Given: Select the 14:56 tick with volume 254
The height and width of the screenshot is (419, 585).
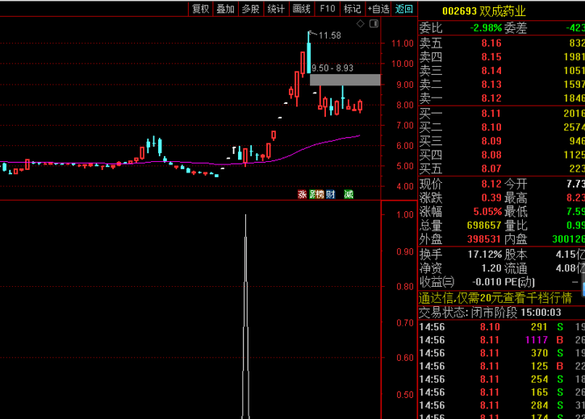Looking at the screenshot, I should pyautogui.click(x=501, y=380).
